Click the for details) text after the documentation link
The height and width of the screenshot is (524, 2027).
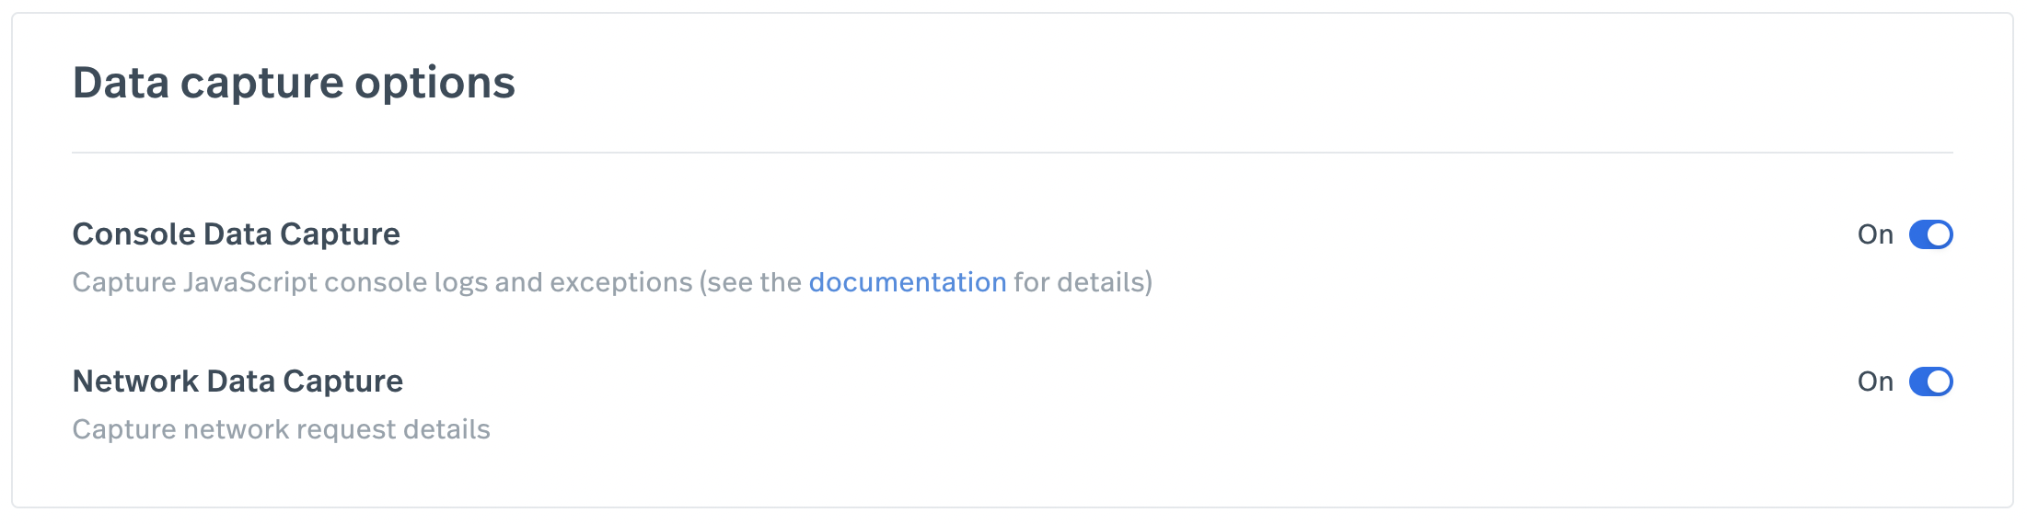click(1083, 282)
